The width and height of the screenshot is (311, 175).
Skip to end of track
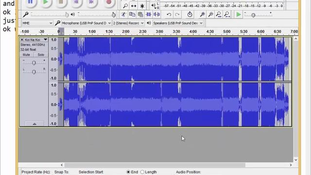(91, 2)
